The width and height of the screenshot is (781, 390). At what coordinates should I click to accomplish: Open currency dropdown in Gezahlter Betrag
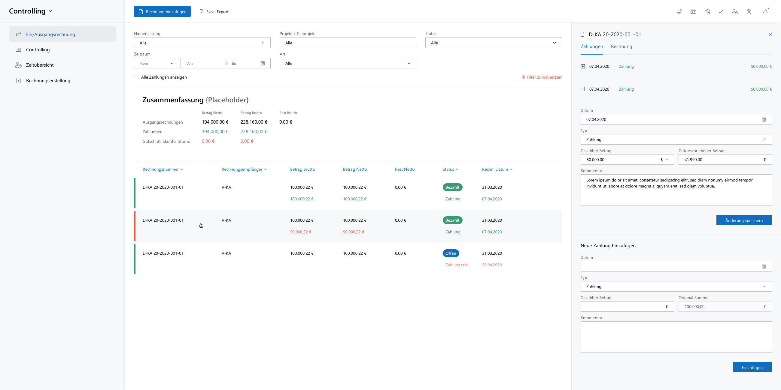(664, 160)
